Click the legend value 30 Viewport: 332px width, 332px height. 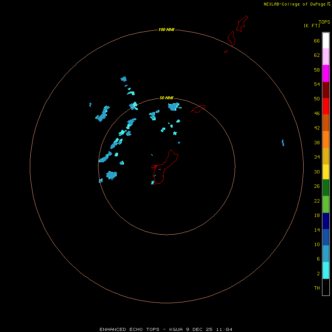coord(317,172)
